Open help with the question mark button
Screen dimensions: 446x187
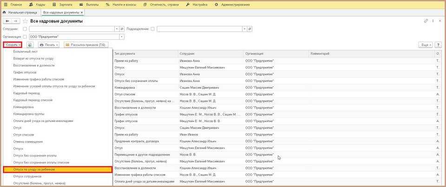438,45
